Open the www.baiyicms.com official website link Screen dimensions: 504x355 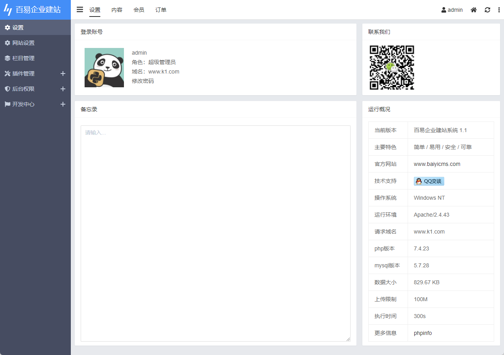point(437,164)
